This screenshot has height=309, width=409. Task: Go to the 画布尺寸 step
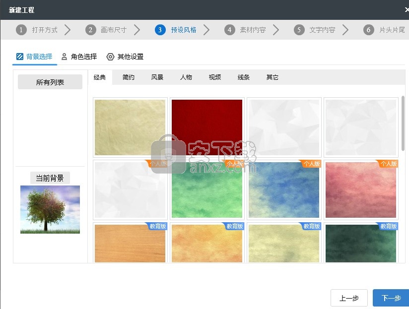(x=114, y=30)
